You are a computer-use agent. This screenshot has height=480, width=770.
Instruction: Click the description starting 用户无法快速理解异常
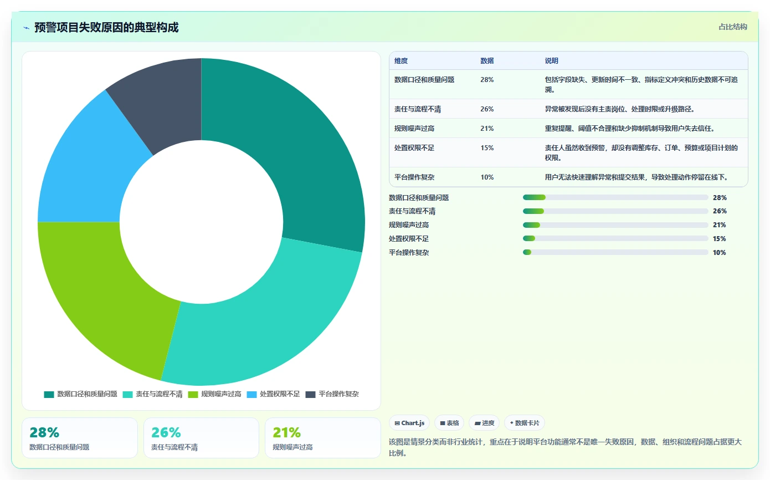(636, 177)
